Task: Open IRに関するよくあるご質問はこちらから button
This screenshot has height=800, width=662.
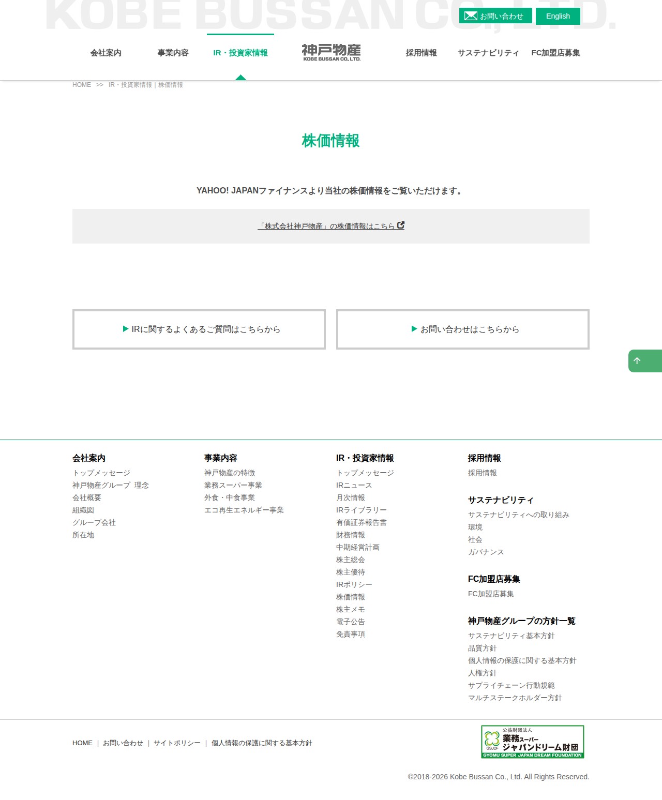Action: 199,329
